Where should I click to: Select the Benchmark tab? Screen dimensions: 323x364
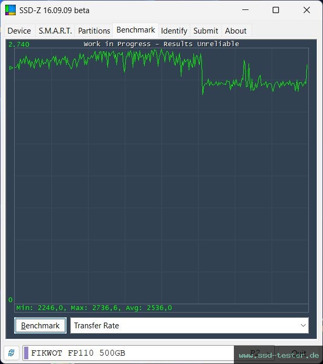point(136,30)
